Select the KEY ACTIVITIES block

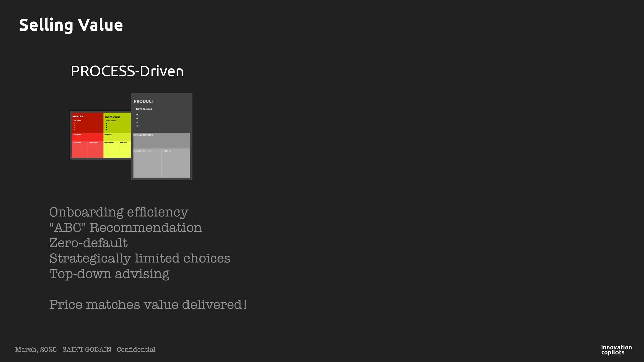[161, 141]
